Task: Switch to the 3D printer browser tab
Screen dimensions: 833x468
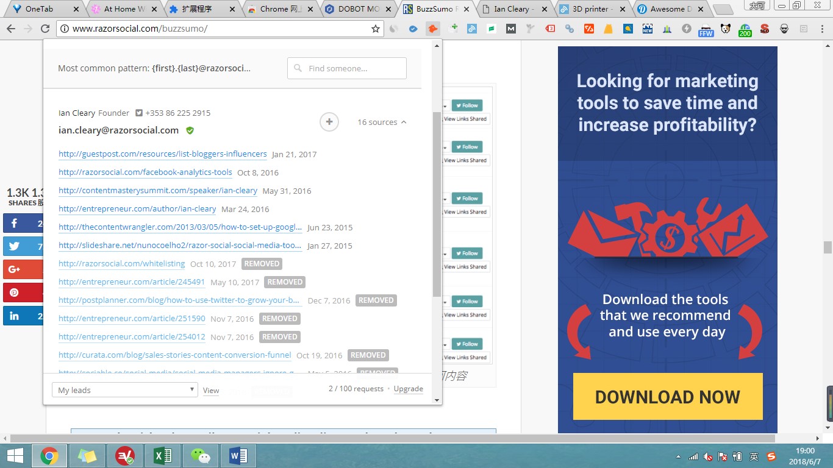Action: coord(592,9)
